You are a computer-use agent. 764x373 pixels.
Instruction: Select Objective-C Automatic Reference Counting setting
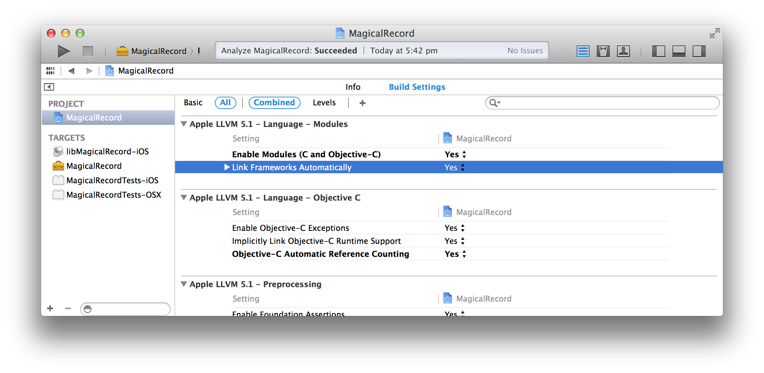click(x=320, y=254)
